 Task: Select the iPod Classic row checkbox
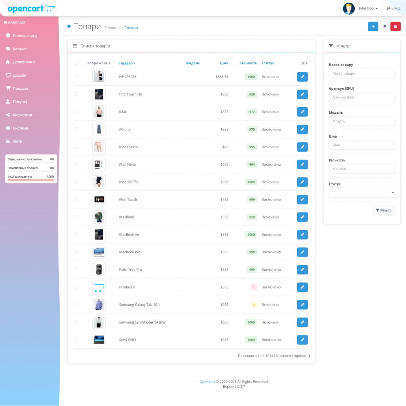click(77, 147)
